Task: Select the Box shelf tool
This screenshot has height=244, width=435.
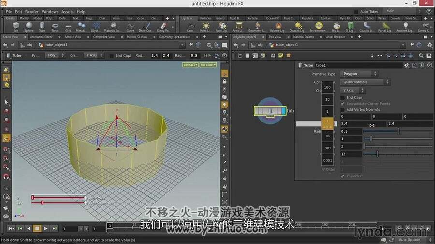Action: point(16,27)
